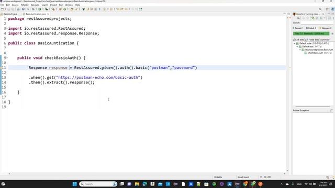The image size is (335, 188).
Task: Open the Window menu
Action: pyautogui.click(x=69, y=5)
